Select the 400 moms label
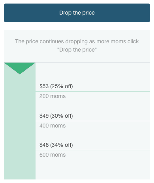Screen dimensions: 154x183 tap(53, 126)
